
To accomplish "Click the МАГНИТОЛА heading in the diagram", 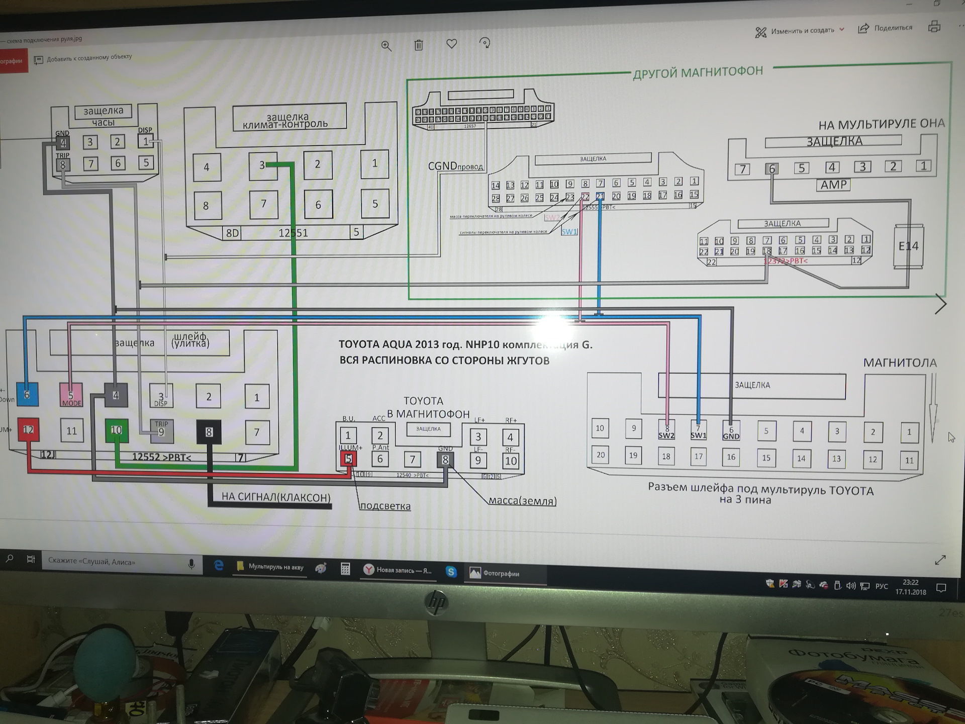I will pos(900,363).
